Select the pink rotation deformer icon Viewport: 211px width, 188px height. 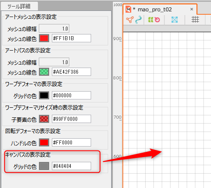[x=157, y=20]
